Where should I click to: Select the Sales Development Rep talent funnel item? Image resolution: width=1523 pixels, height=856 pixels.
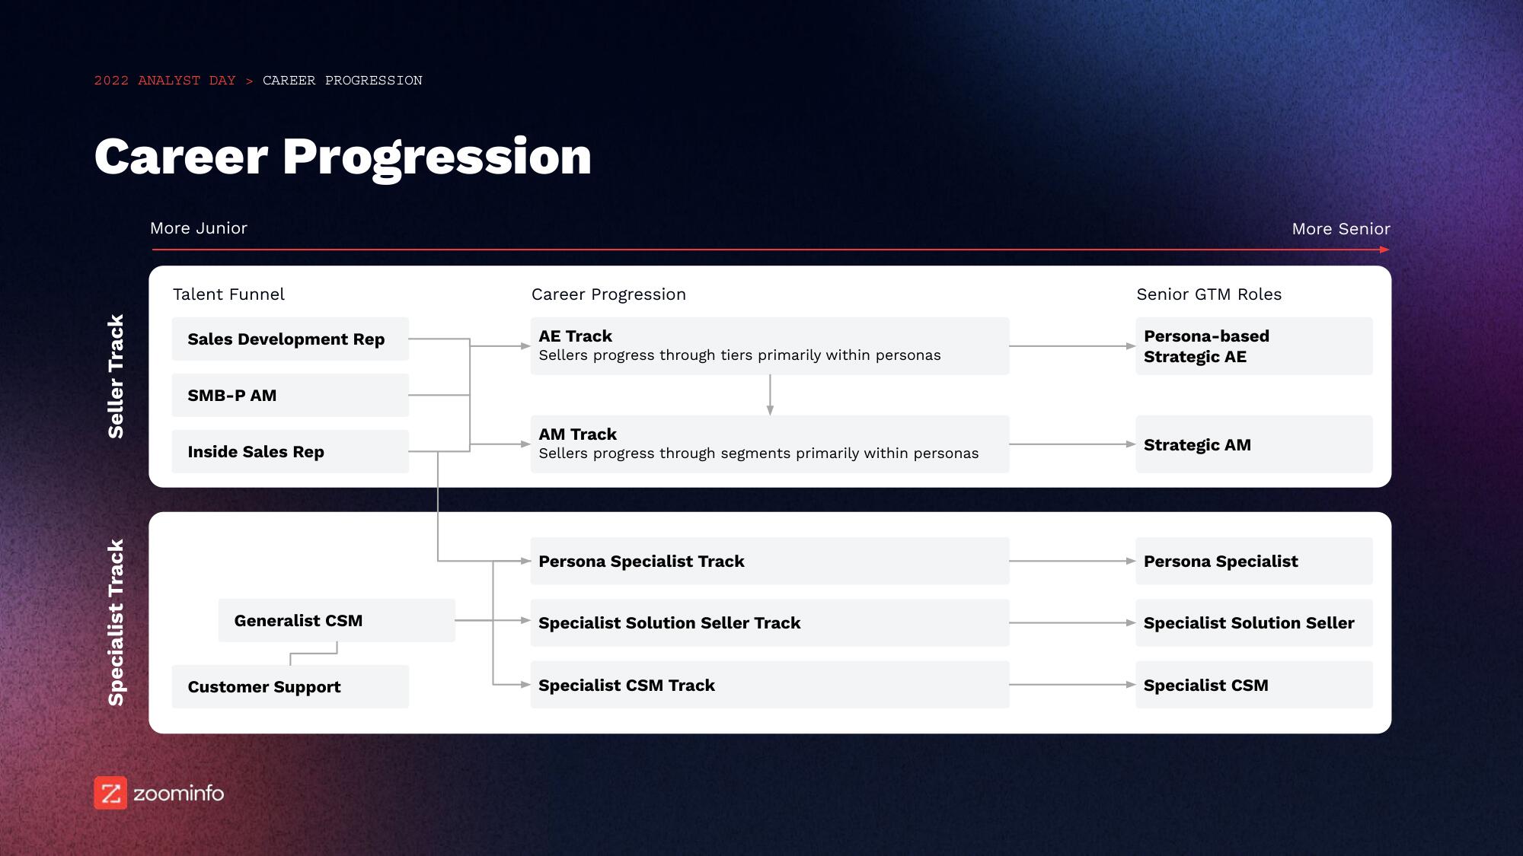286,338
